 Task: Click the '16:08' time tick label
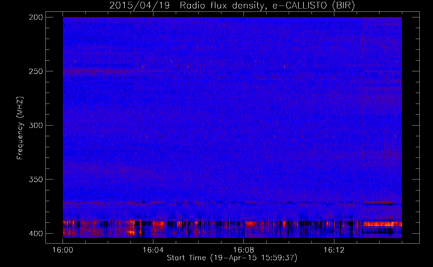[x=244, y=250]
